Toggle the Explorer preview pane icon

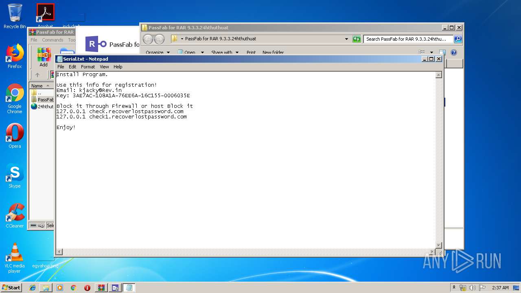click(x=442, y=52)
